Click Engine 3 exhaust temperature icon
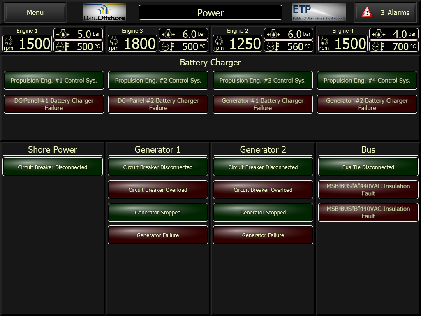421x316 pixels. (168, 46)
